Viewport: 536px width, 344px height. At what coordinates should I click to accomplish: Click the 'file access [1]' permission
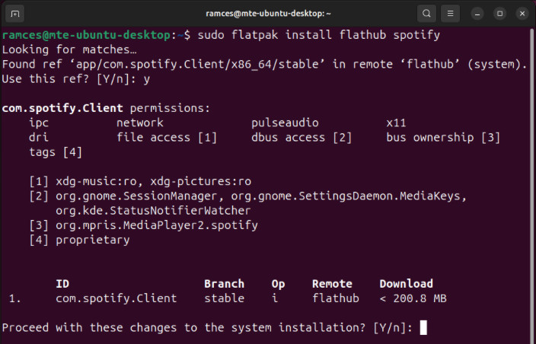[167, 137]
